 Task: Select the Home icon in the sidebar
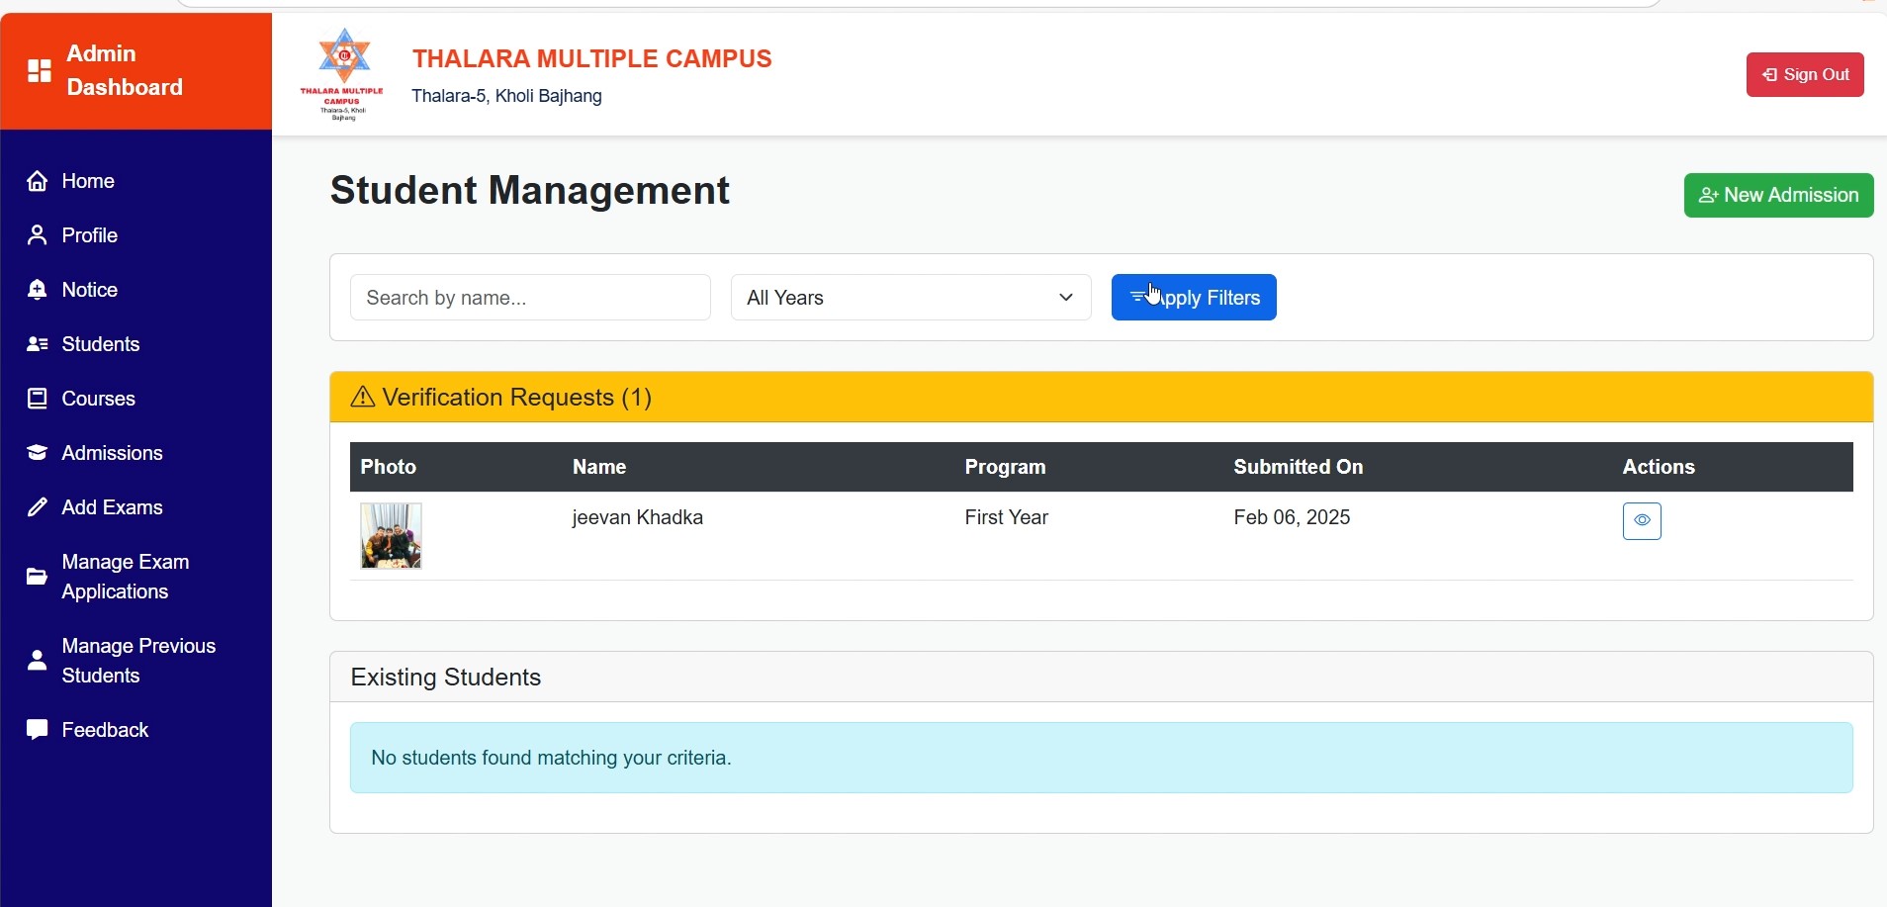coord(36,180)
